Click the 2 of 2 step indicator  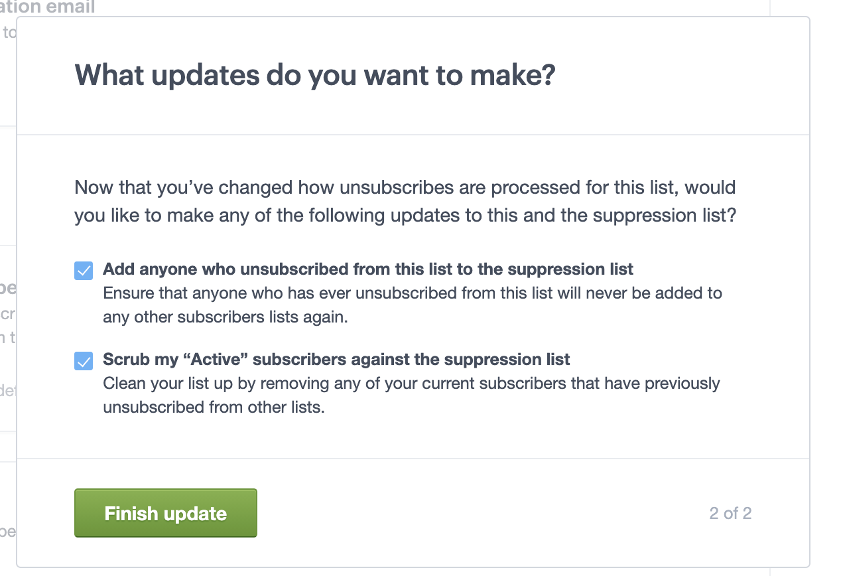(x=730, y=512)
